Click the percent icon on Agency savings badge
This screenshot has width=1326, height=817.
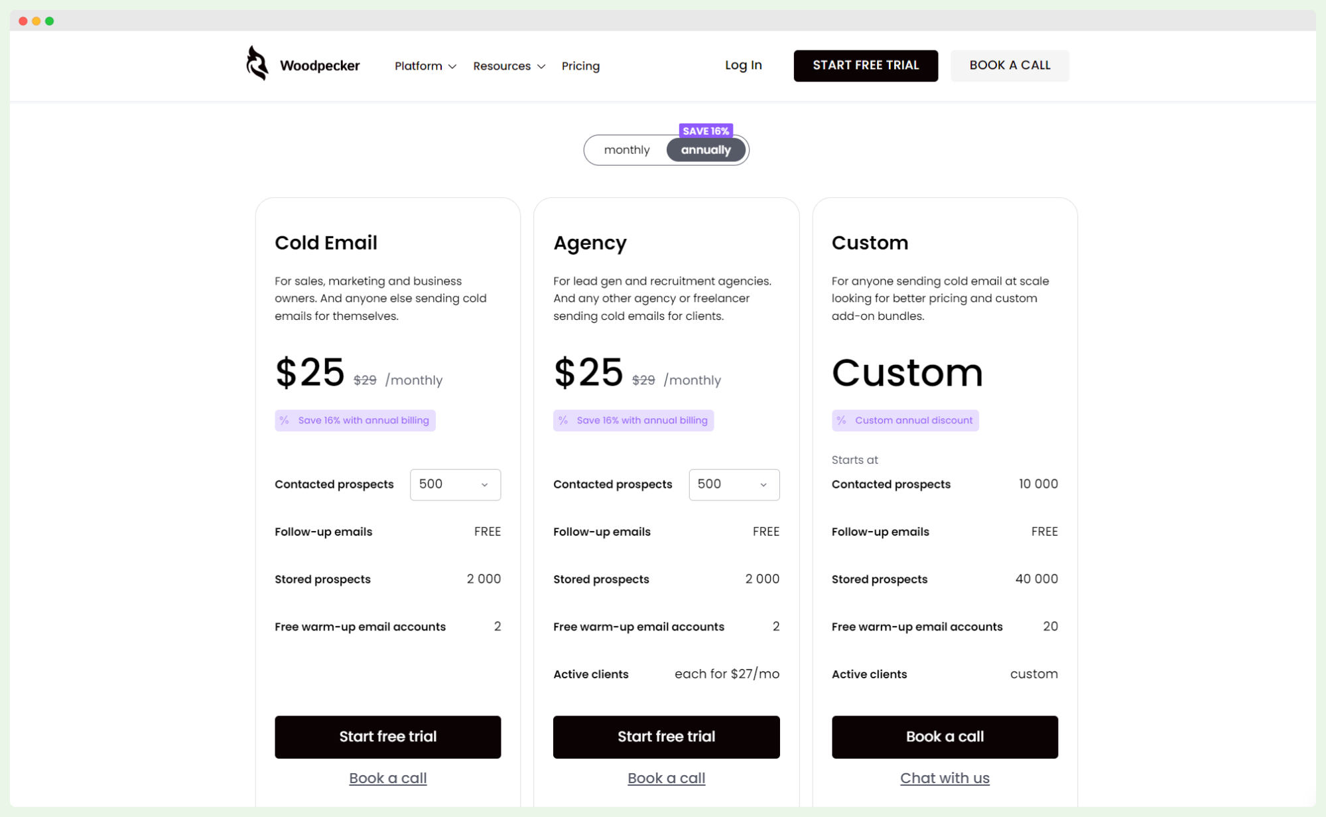coord(564,419)
